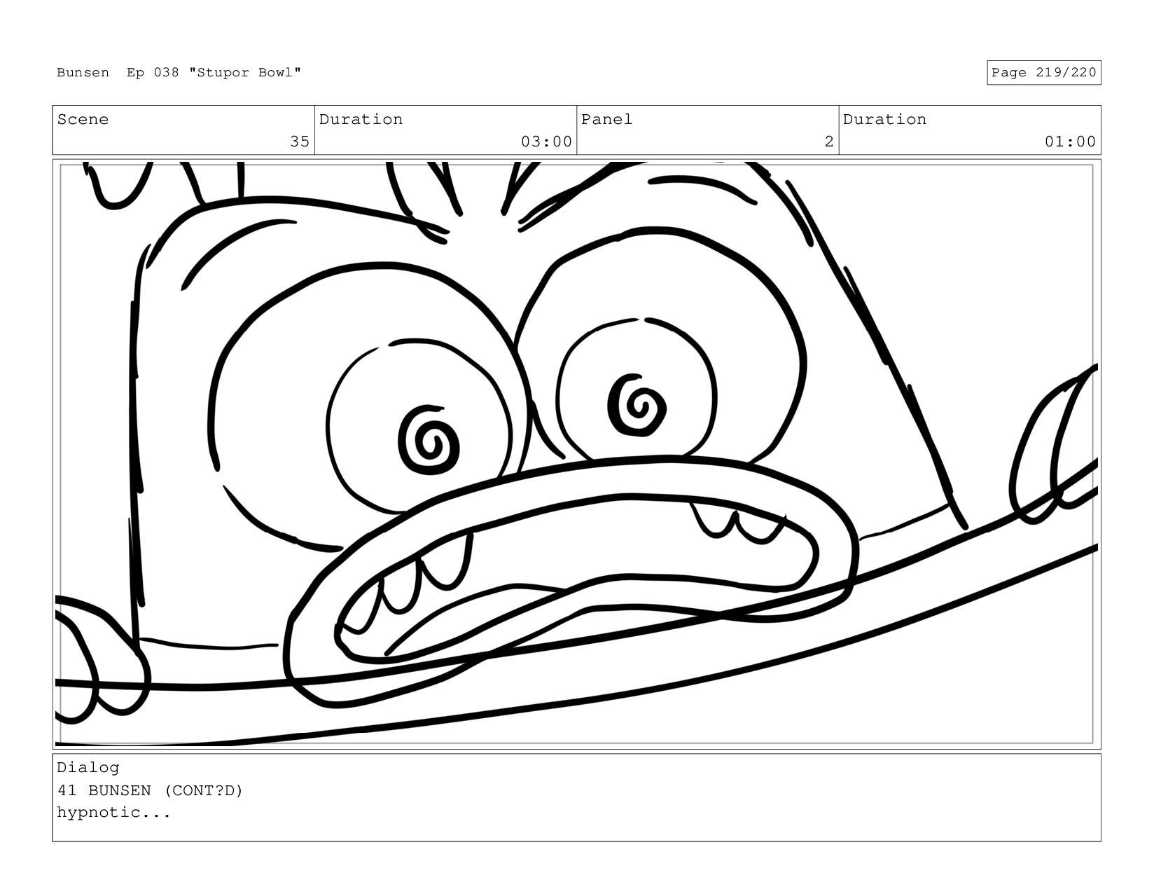Click the 'Page 219/220' box
The image size is (1154, 894).
[x=1043, y=73]
